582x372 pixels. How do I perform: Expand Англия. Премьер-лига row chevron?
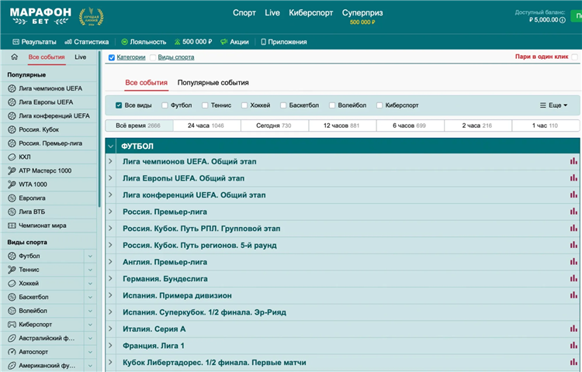(110, 262)
